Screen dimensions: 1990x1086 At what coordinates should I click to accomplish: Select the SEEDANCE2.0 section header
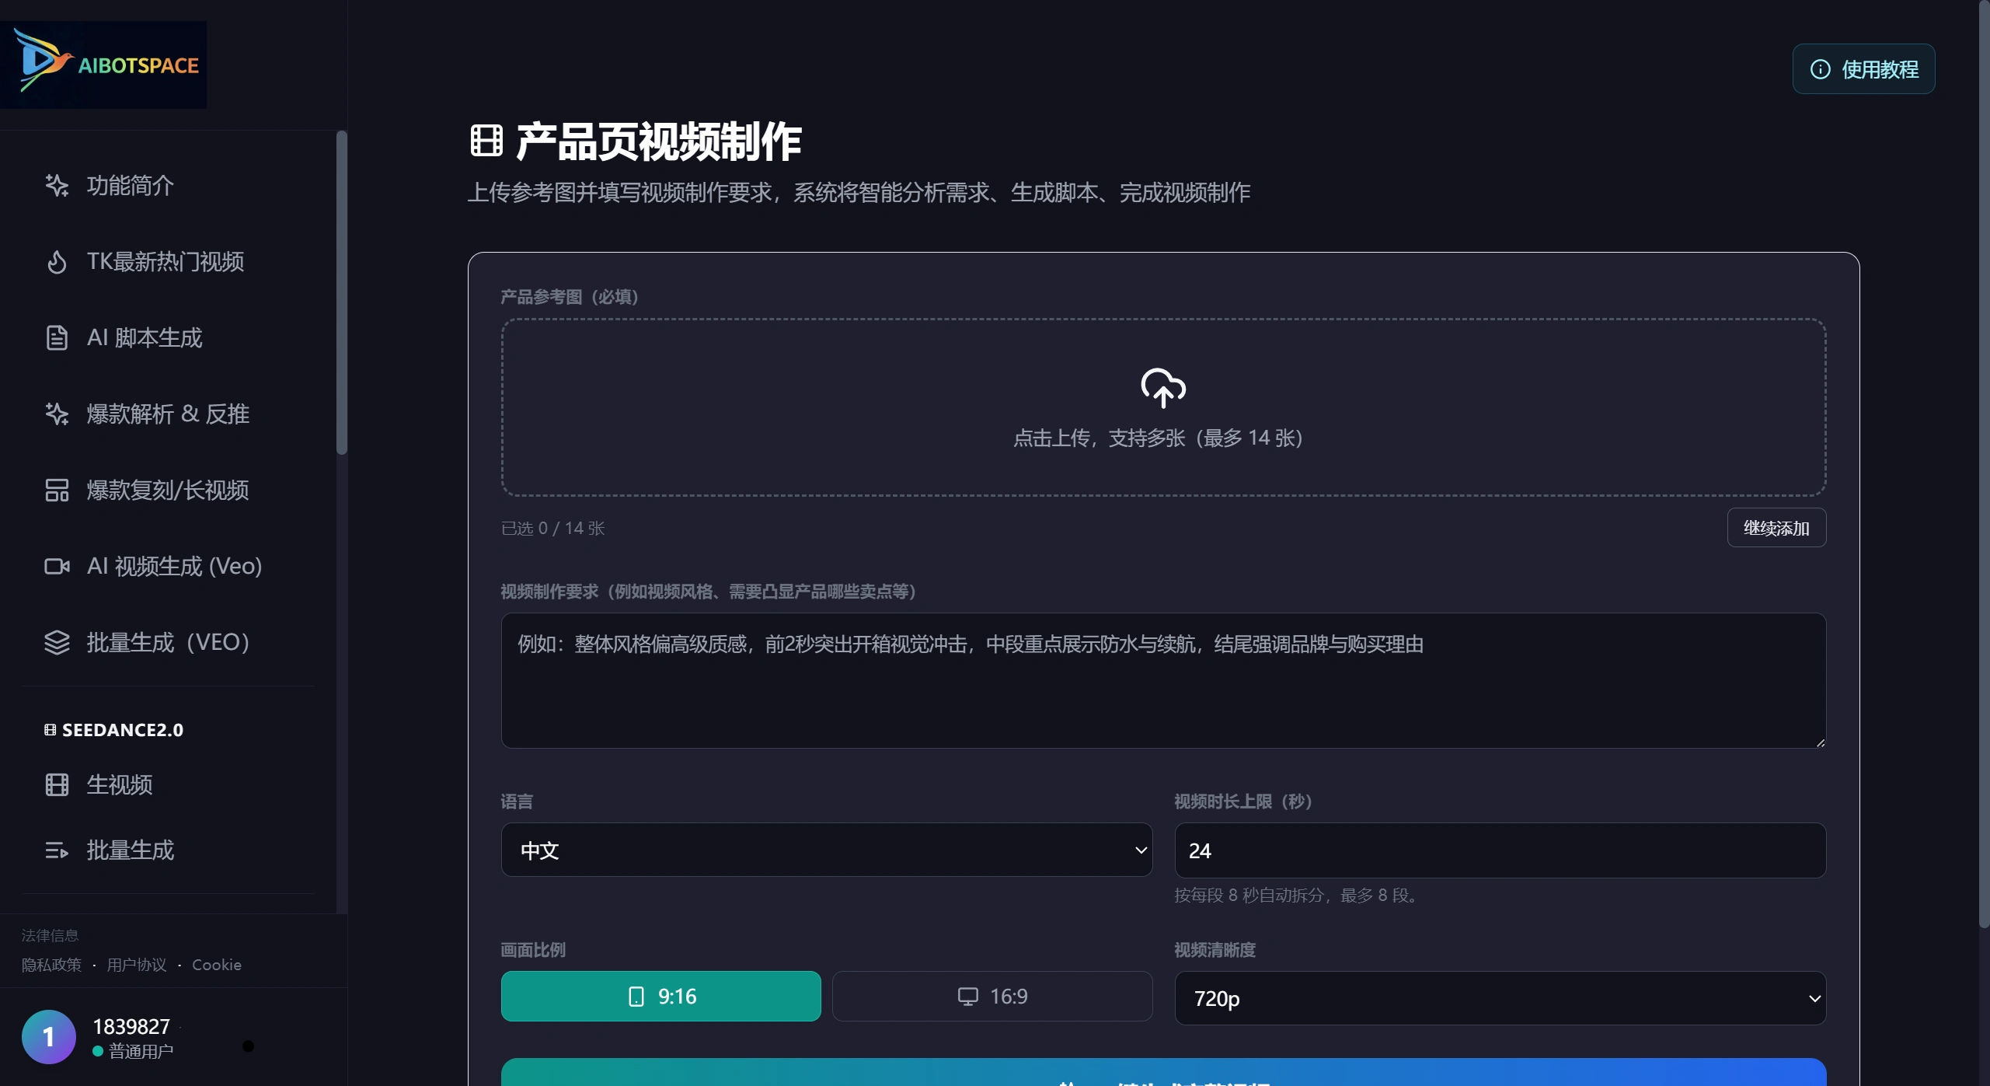pos(113,729)
